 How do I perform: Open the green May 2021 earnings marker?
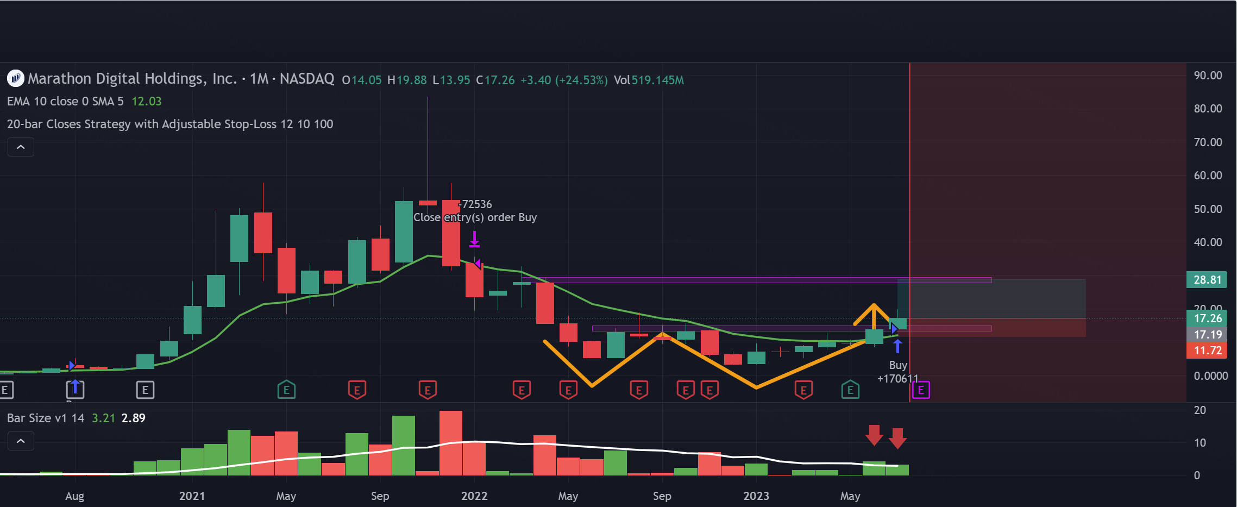coord(286,390)
